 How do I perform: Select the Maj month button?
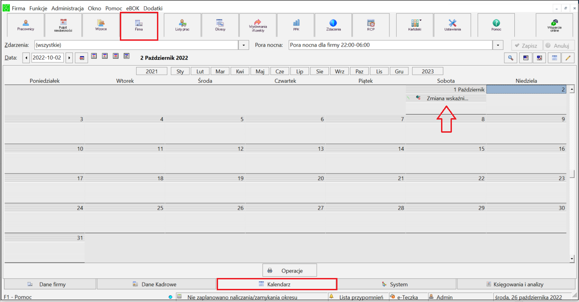pyautogui.click(x=260, y=71)
